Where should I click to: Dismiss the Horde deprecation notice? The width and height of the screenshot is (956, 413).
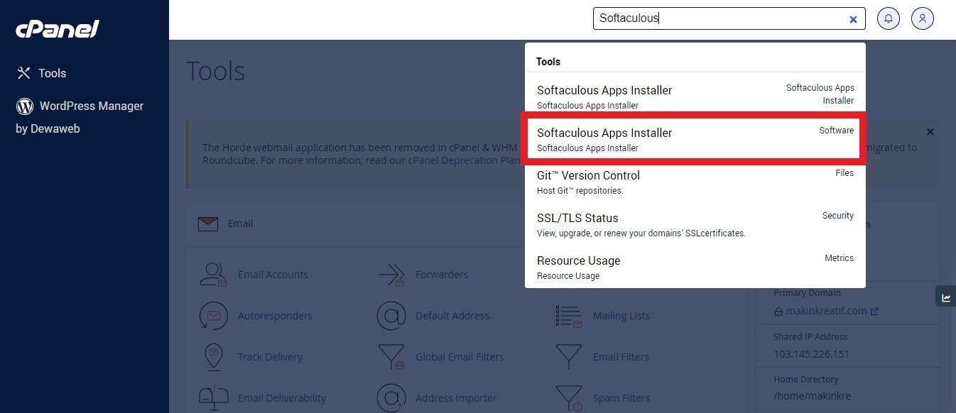(930, 132)
